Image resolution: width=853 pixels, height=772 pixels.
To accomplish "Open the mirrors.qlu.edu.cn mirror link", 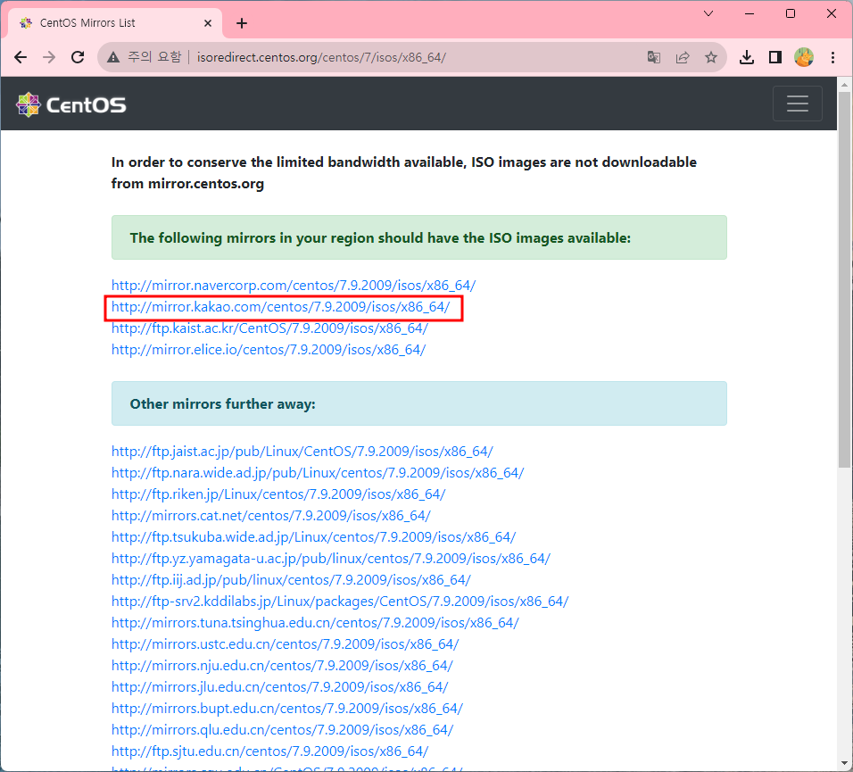I will (x=282, y=729).
